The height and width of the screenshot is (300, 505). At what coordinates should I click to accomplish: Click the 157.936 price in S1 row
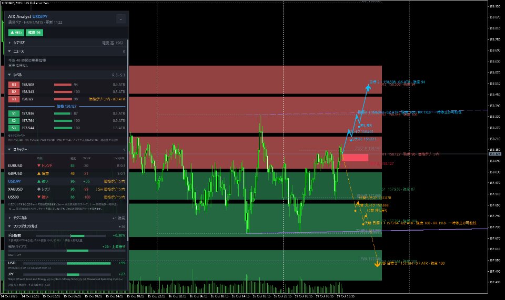28,113
